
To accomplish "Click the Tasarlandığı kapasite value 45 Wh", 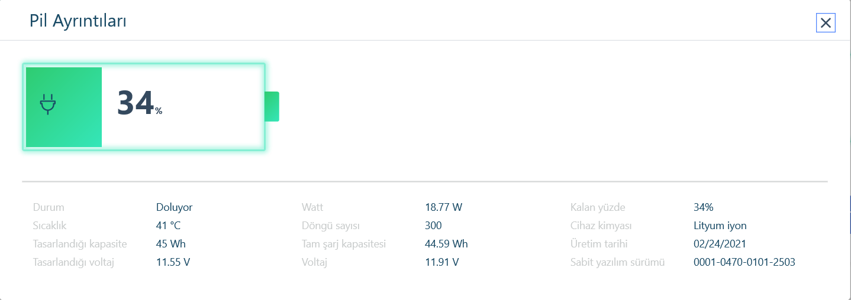I will [172, 244].
